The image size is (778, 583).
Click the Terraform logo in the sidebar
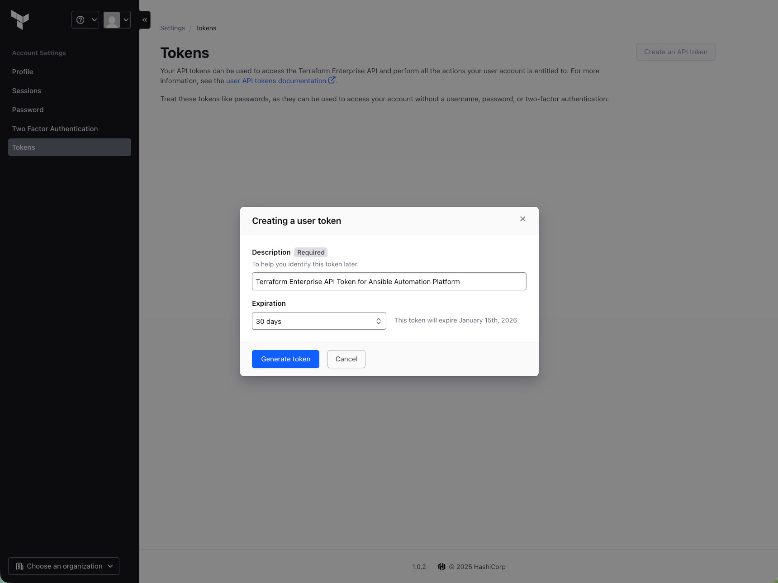20,20
